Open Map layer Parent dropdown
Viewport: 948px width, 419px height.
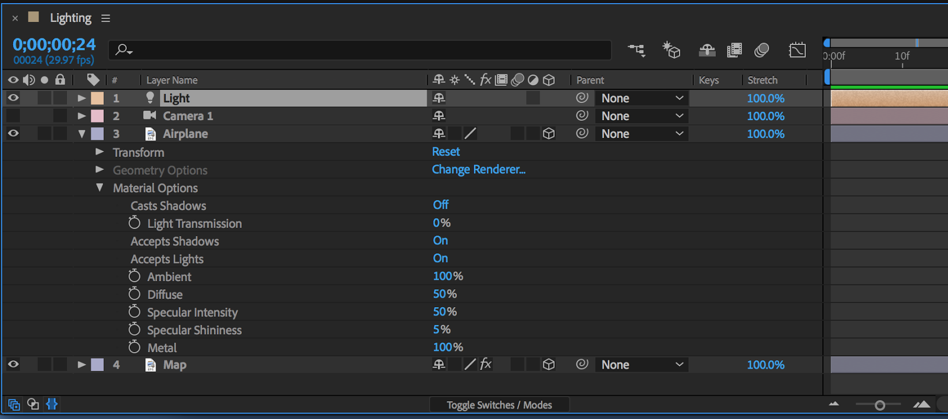(642, 365)
